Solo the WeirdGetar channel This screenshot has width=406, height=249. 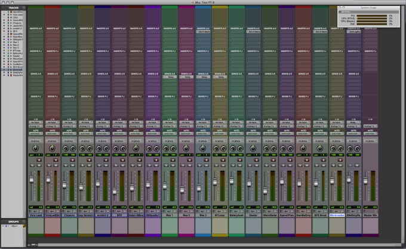(267, 165)
